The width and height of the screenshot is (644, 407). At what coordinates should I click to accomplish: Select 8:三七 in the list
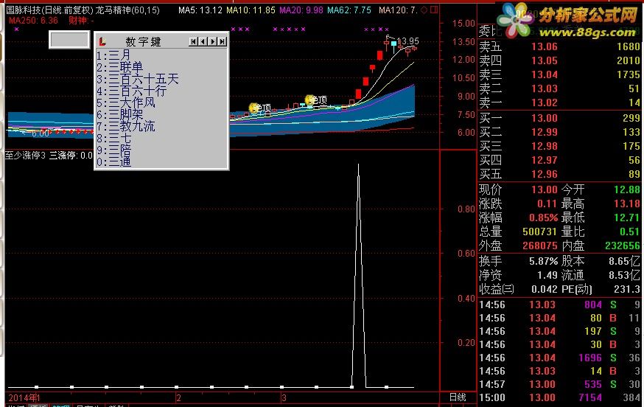click(113, 139)
